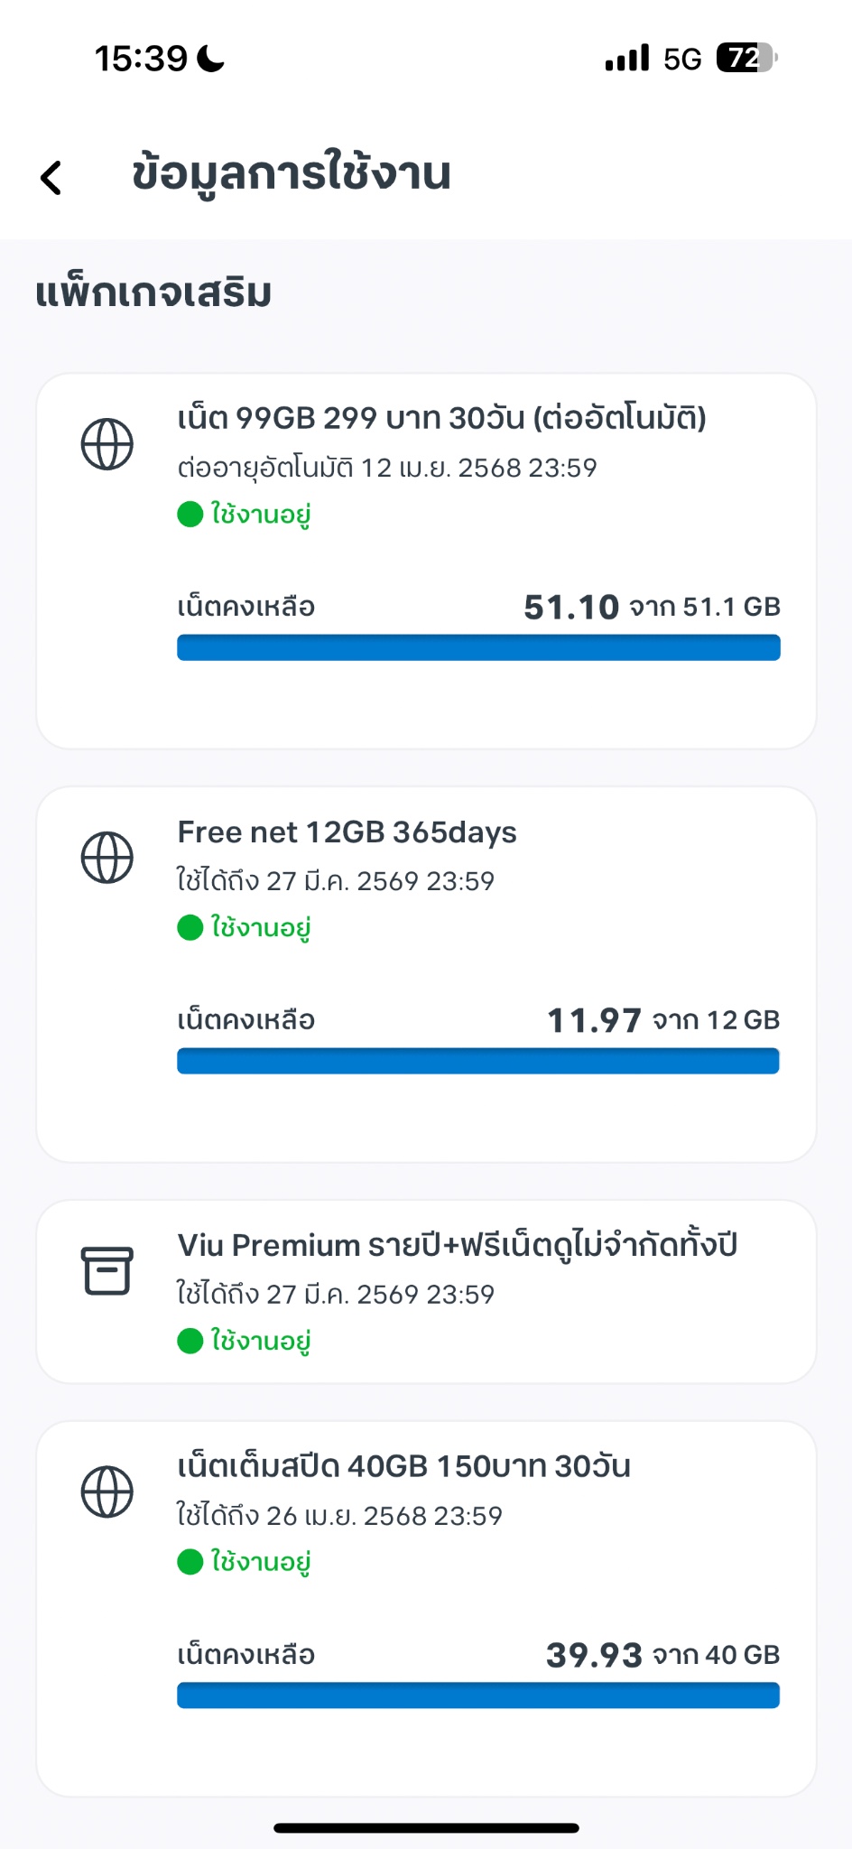The width and height of the screenshot is (852, 1849).
Task: Tap the 40GB package expiry date 26 เม.ย.
Action: pyautogui.click(x=339, y=1515)
